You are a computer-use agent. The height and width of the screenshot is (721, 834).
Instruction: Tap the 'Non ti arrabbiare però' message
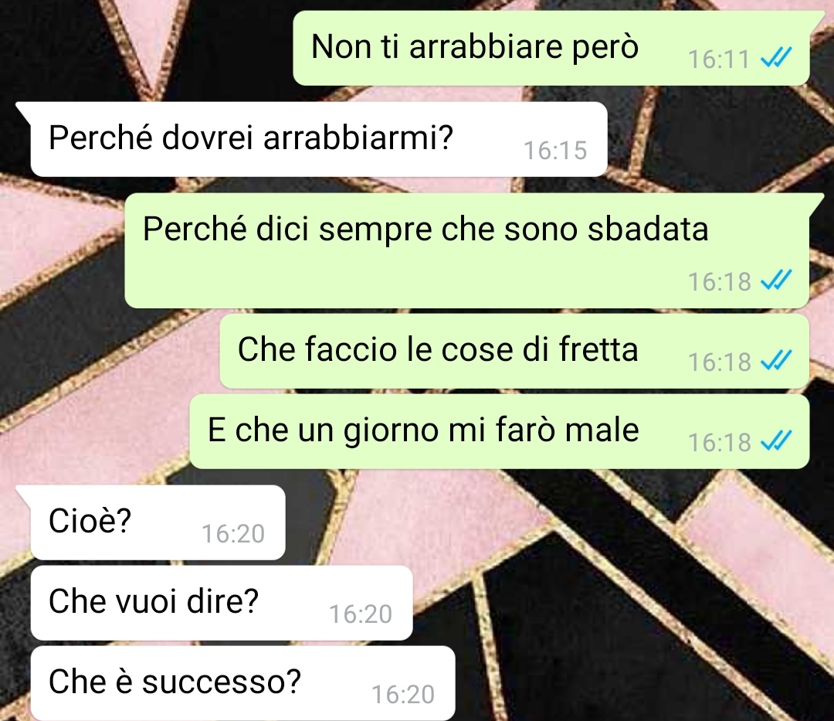(551, 48)
